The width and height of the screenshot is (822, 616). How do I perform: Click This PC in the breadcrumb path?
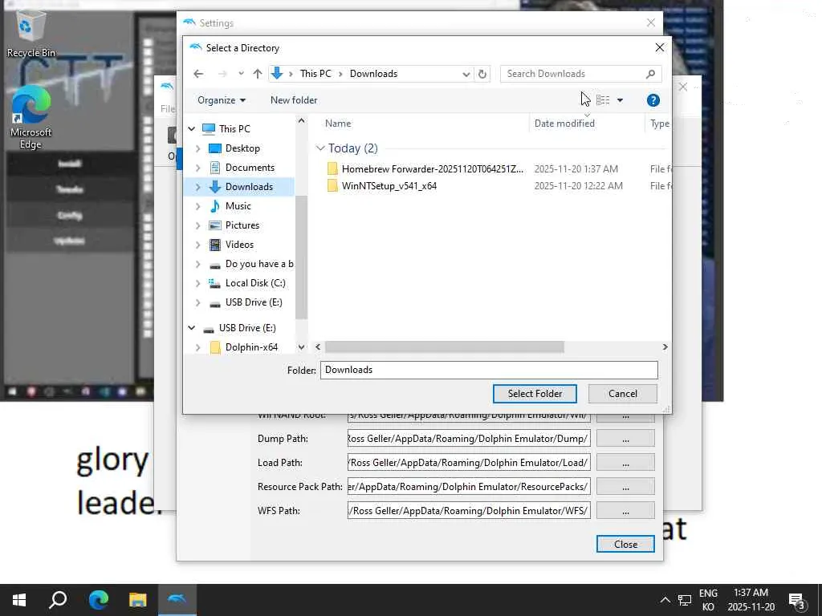click(x=315, y=74)
